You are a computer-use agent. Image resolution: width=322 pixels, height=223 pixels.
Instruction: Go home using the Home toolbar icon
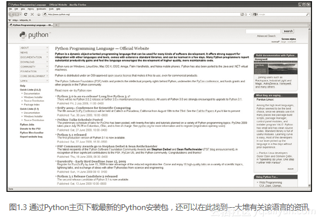point(39,14)
